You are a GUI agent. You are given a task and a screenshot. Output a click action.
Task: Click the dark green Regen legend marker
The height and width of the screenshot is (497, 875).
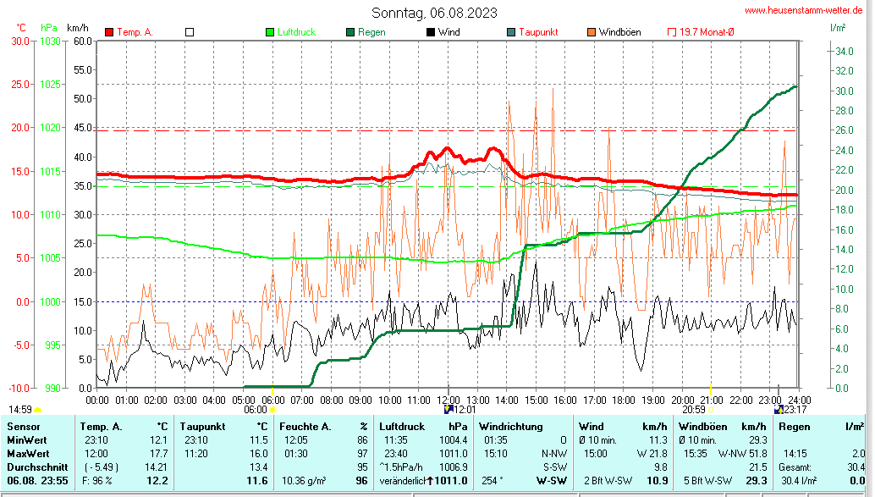(x=350, y=32)
